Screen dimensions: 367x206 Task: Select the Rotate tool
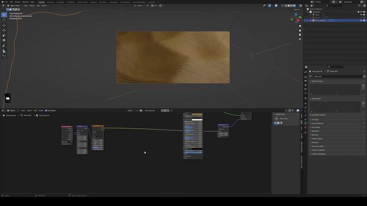4,30
